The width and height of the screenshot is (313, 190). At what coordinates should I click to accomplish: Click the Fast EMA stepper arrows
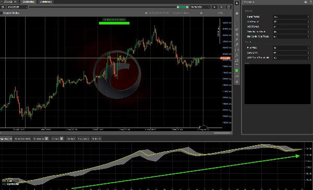pos(308,48)
